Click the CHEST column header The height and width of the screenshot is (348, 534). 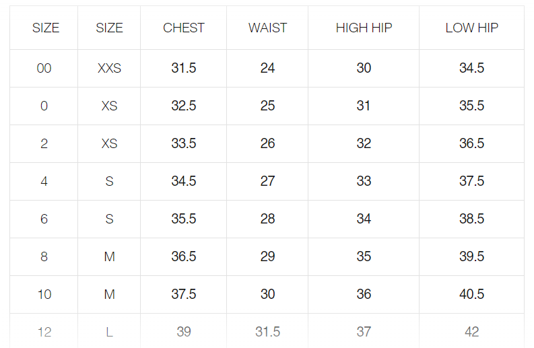[x=184, y=28]
